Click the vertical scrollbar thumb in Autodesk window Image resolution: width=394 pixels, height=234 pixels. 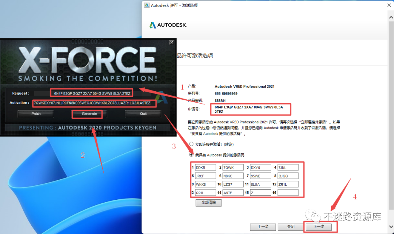pos(391,116)
